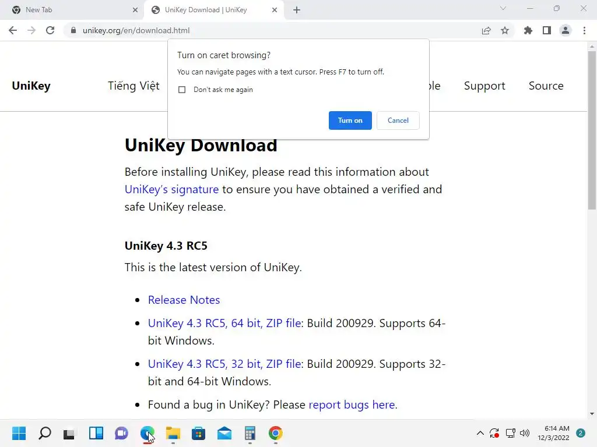Screen dimensions: 597x447
Task: Open the Support menu item
Action: coord(484,86)
